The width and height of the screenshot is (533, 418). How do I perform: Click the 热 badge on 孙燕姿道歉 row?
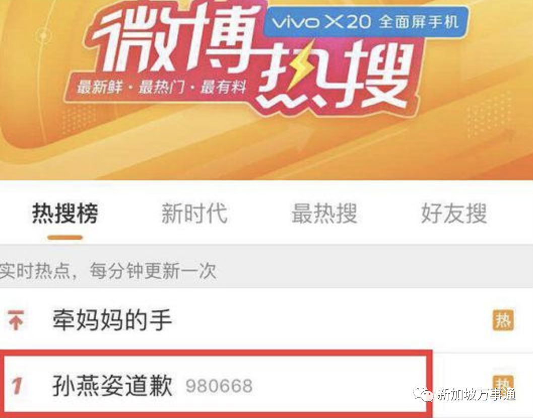click(503, 381)
